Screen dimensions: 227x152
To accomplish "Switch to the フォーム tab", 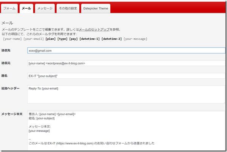I will [x=9, y=8].
